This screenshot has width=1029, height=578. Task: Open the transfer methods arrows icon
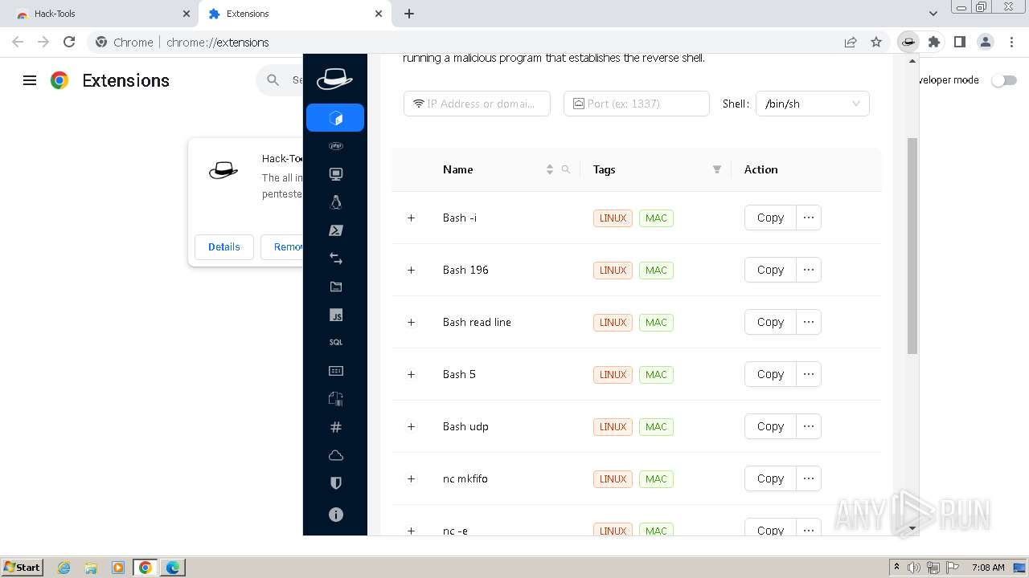pyautogui.click(x=336, y=258)
